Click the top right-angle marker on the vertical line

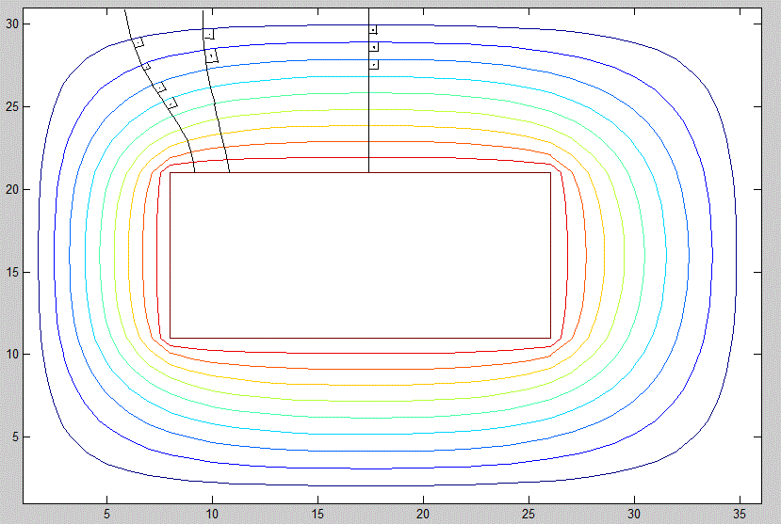pyautogui.click(x=373, y=30)
